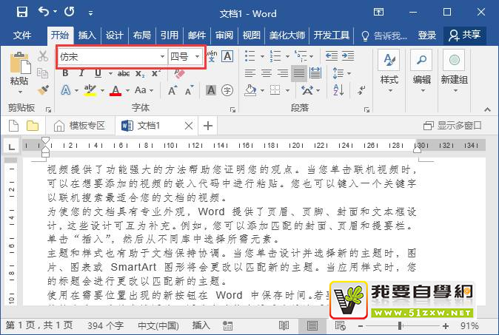Image resolution: width=499 pixels, height=335 pixels.
Task: Select the Format Painter brush
Action: click(43, 90)
